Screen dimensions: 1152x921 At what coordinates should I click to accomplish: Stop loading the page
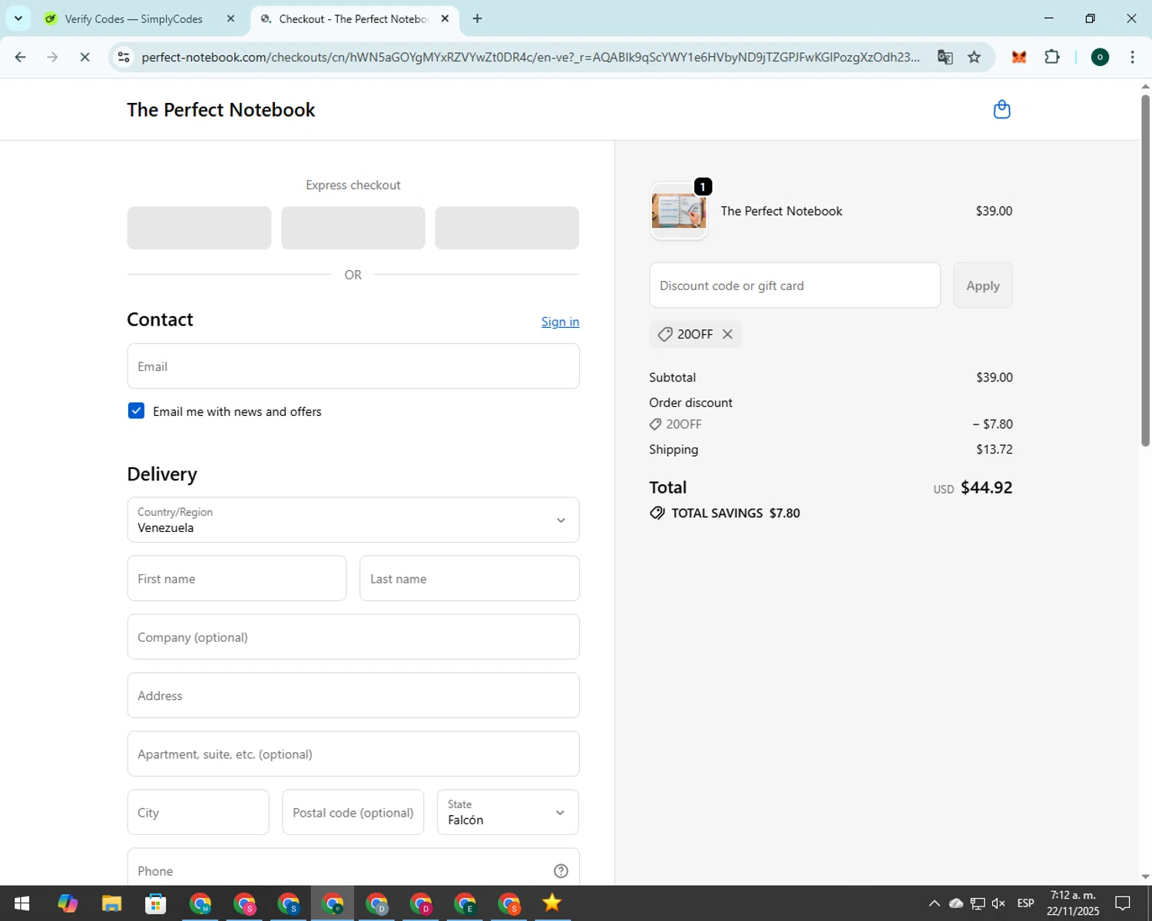pos(84,57)
